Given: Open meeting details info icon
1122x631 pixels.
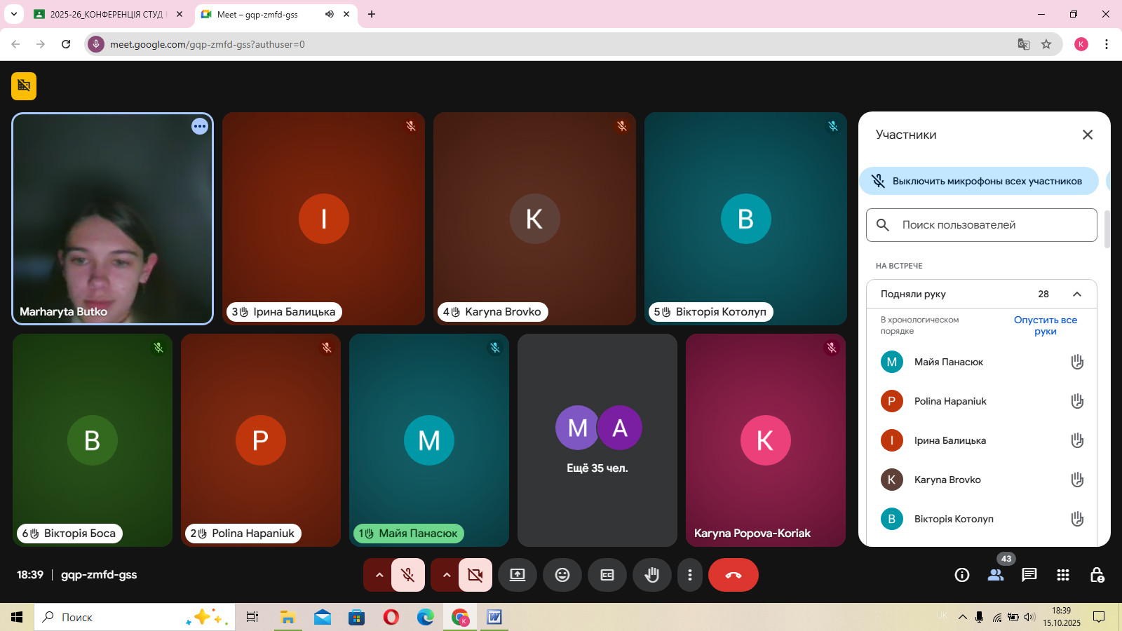Looking at the screenshot, I should [962, 575].
